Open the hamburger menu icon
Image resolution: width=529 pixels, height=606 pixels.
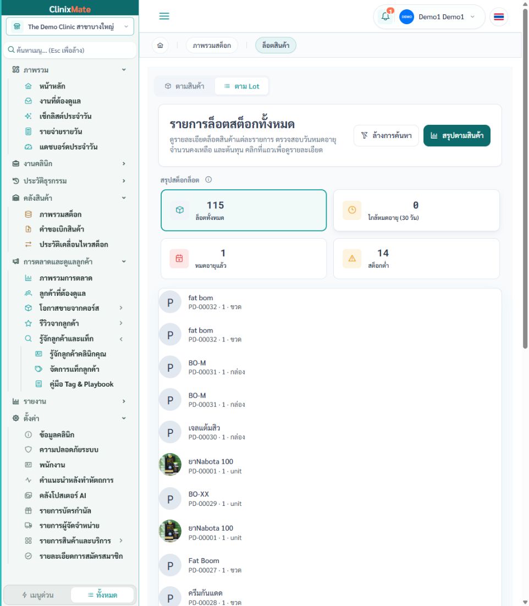coord(164,16)
